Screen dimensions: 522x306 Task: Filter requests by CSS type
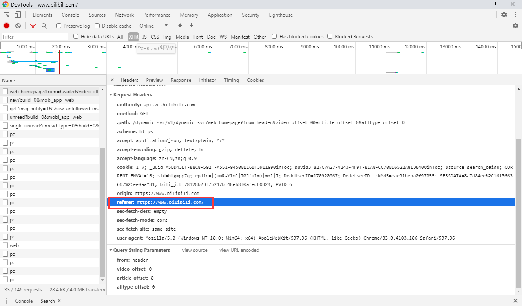click(x=155, y=37)
